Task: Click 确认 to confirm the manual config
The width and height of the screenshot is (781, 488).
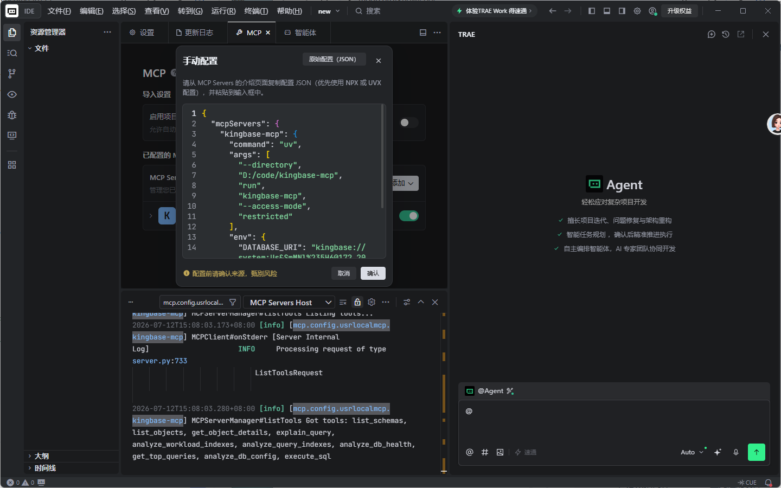Action: pyautogui.click(x=373, y=273)
